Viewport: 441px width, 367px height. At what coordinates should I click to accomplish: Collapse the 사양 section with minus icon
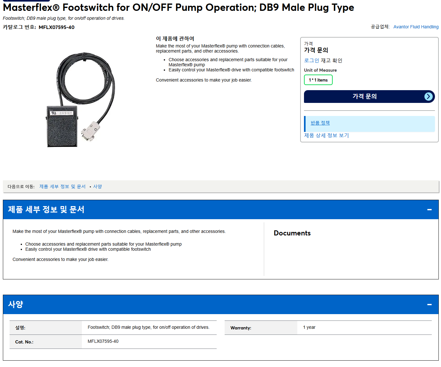coord(429,305)
